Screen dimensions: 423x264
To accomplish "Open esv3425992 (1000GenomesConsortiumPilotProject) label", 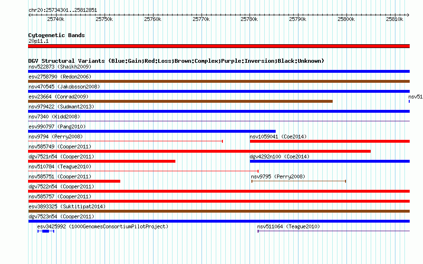I will [x=103, y=226].
